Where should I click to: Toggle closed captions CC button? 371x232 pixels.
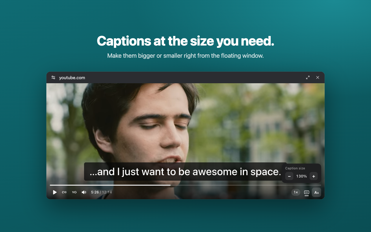point(307,192)
